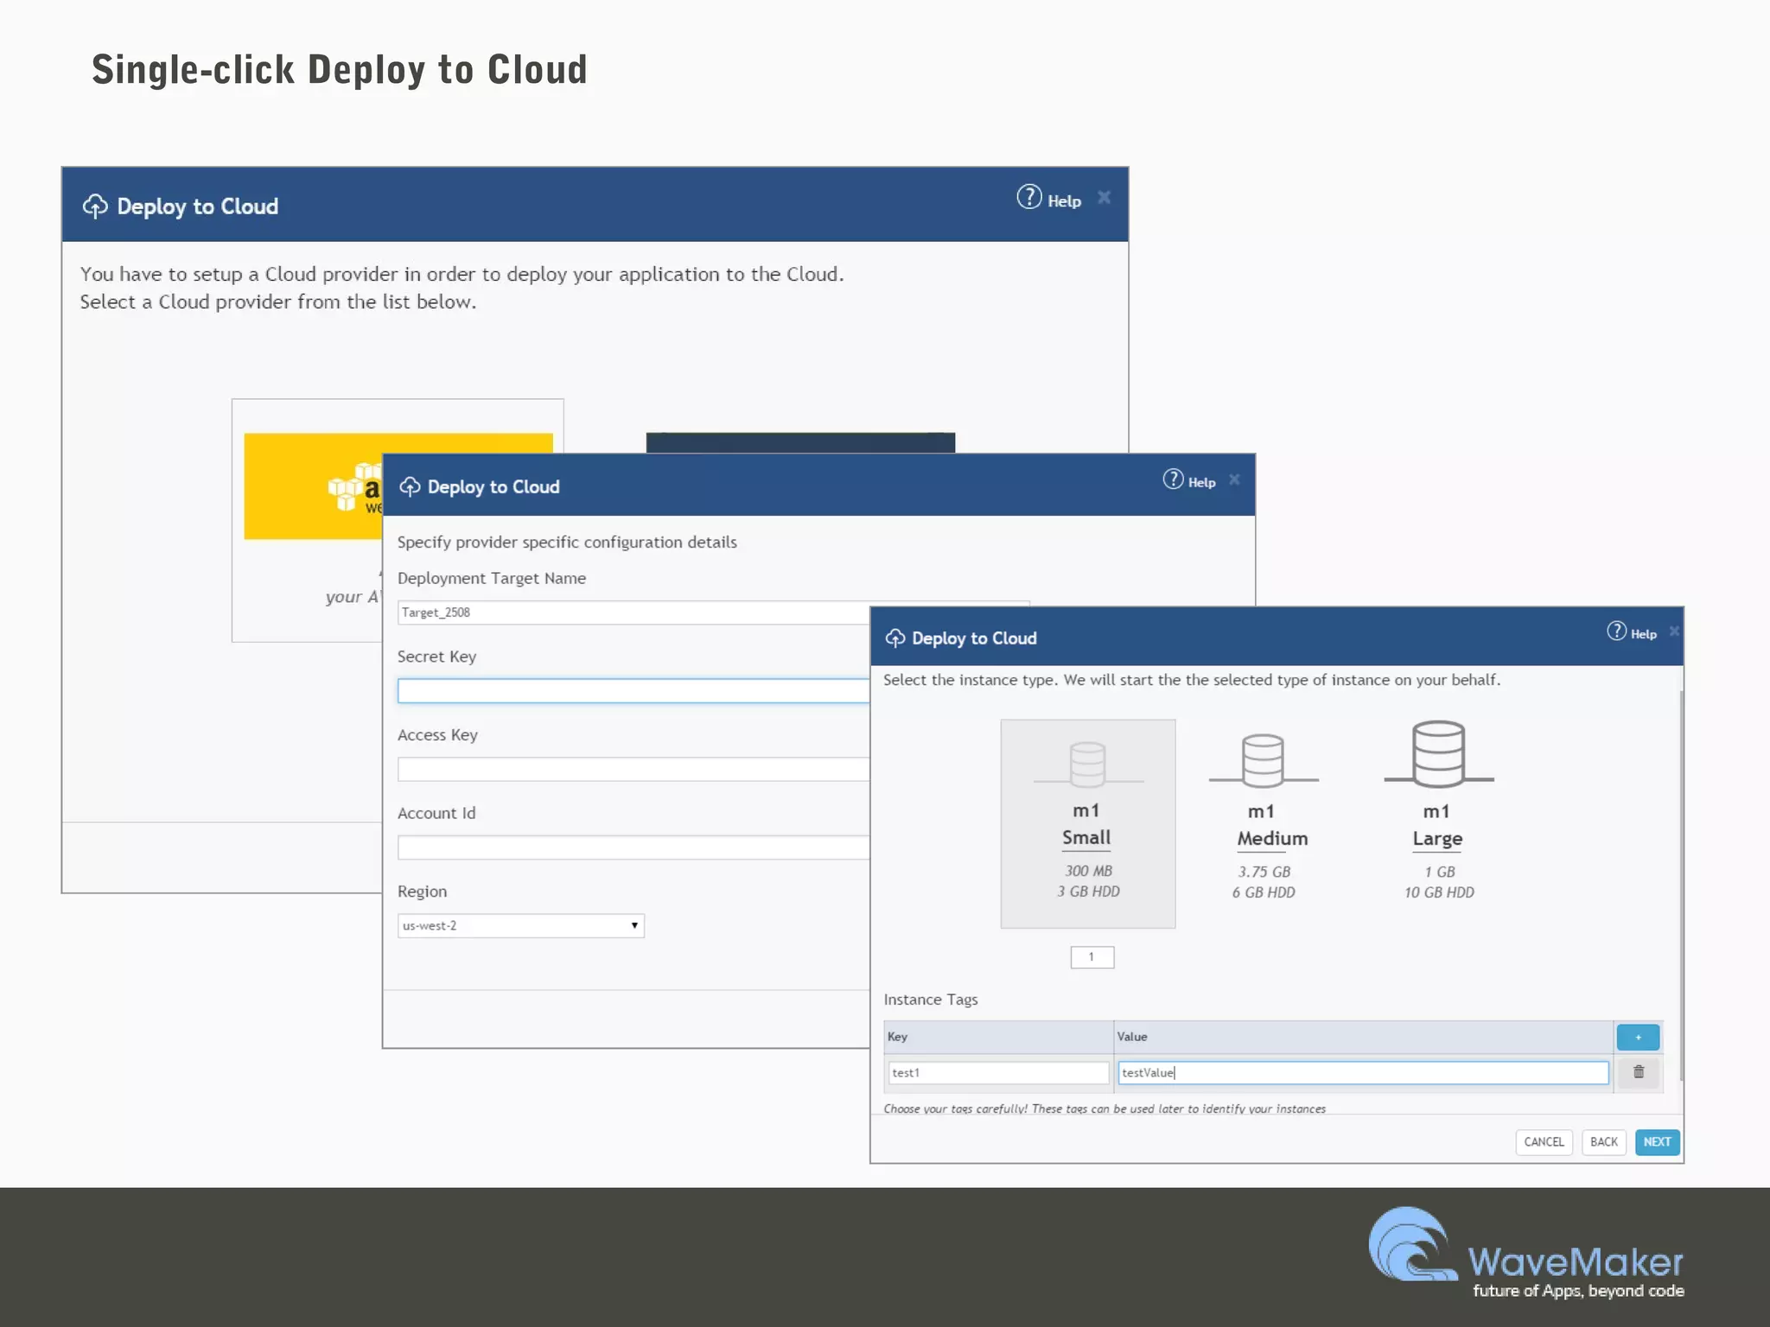Click Help icon in back provider dialog
The height and width of the screenshot is (1327, 1770).
(1028, 197)
